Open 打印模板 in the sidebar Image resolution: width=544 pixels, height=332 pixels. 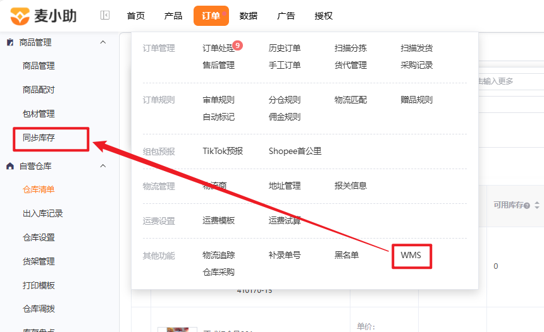[x=39, y=285]
